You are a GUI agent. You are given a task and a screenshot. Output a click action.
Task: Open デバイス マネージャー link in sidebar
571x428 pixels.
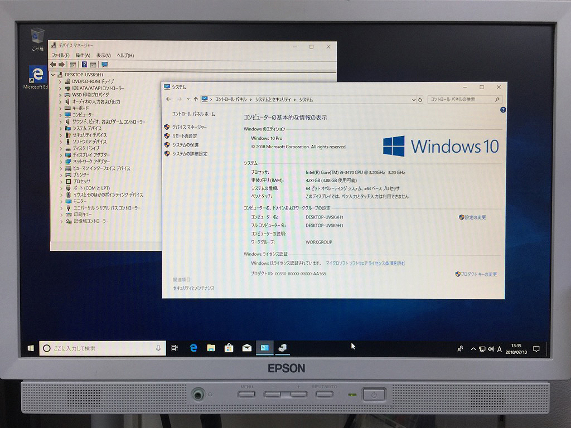(190, 127)
